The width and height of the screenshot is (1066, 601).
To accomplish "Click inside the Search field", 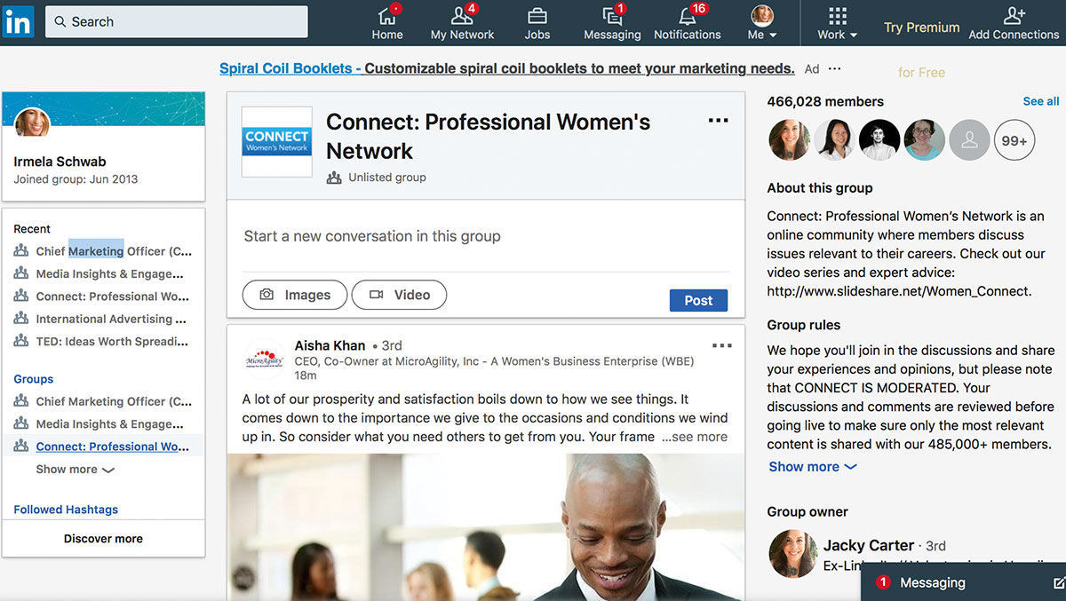I will pyautogui.click(x=176, y=21).
